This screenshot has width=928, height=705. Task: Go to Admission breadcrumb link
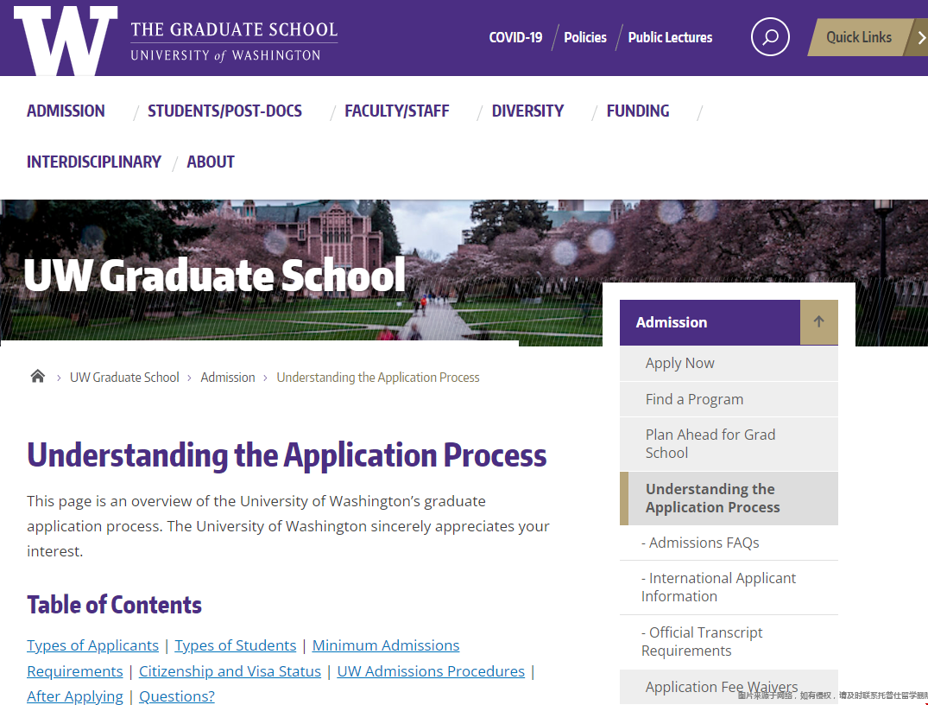pos(228,378)
